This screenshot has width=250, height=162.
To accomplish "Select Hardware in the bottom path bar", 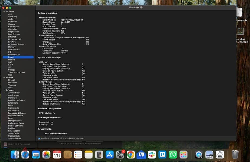I will point(70,139).
